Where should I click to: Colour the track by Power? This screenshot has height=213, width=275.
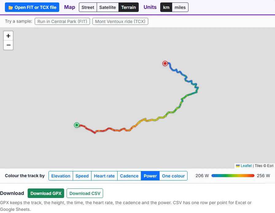point(150,176)
